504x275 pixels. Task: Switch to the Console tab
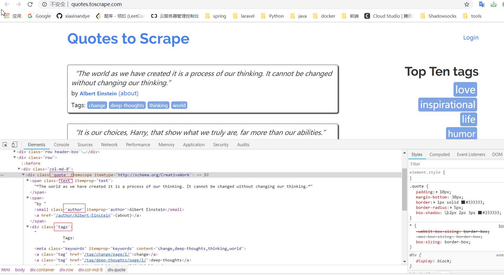pos(61,145)
